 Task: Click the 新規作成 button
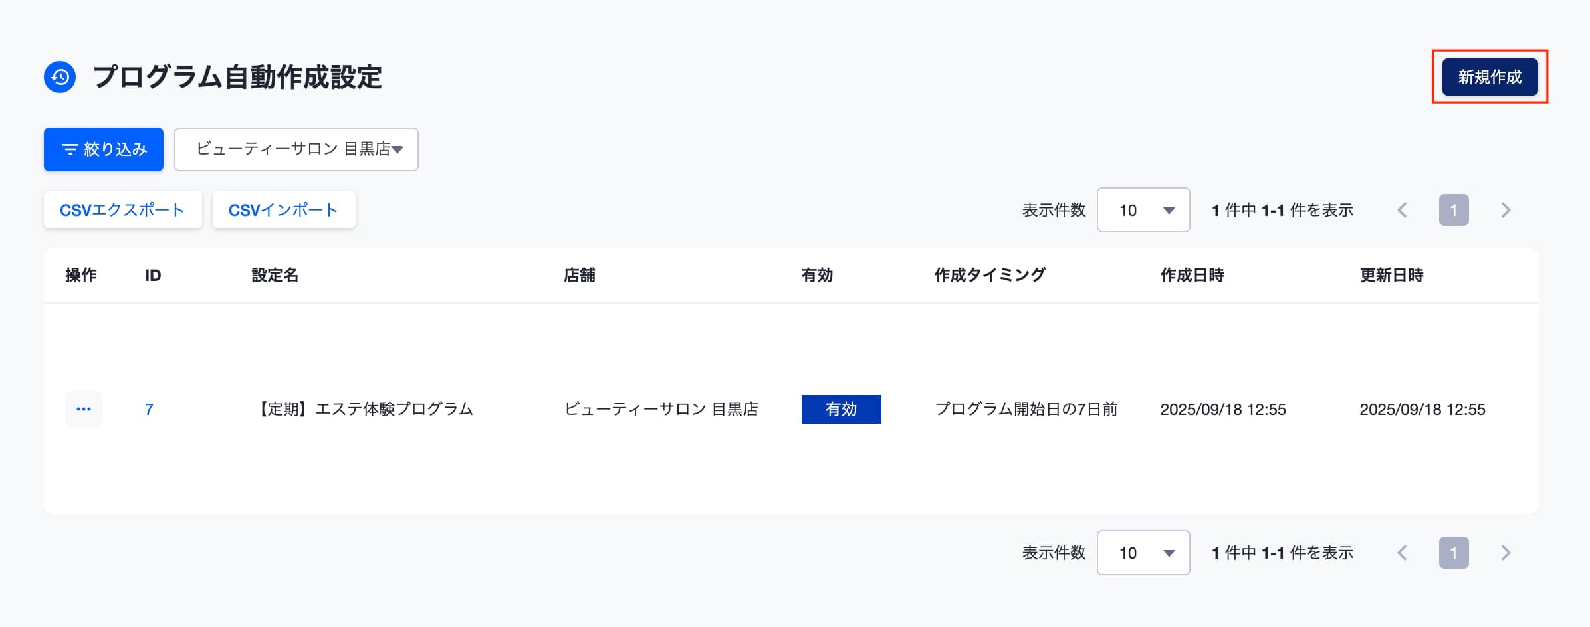1490,77
